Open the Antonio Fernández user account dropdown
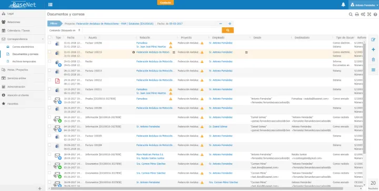 364,5
